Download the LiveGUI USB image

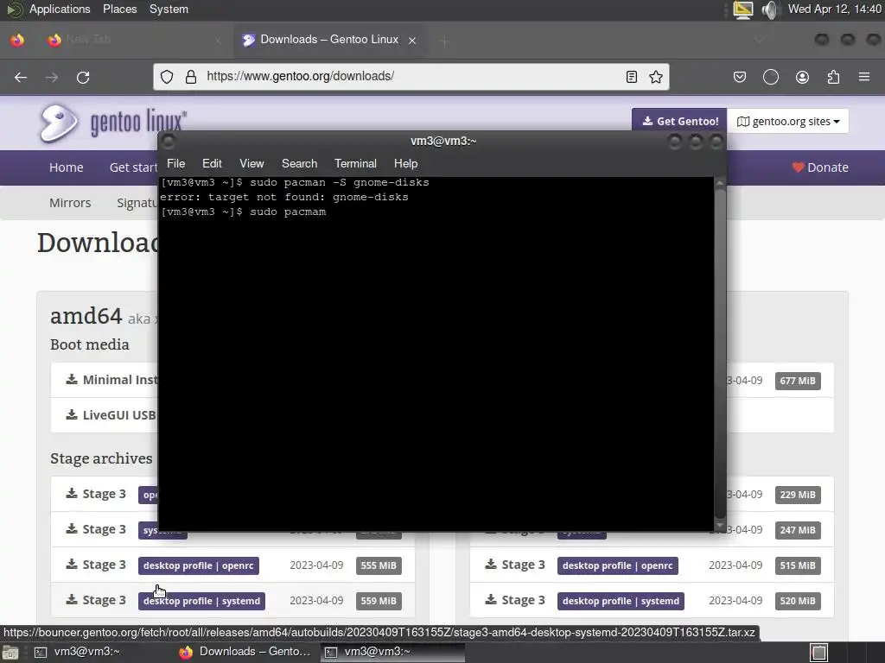[x=111, y=415]
